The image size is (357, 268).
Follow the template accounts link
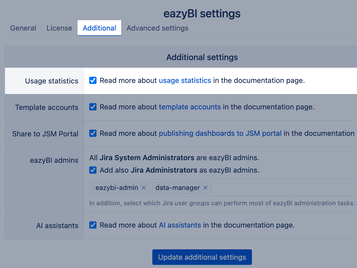[x=190, y=107]
